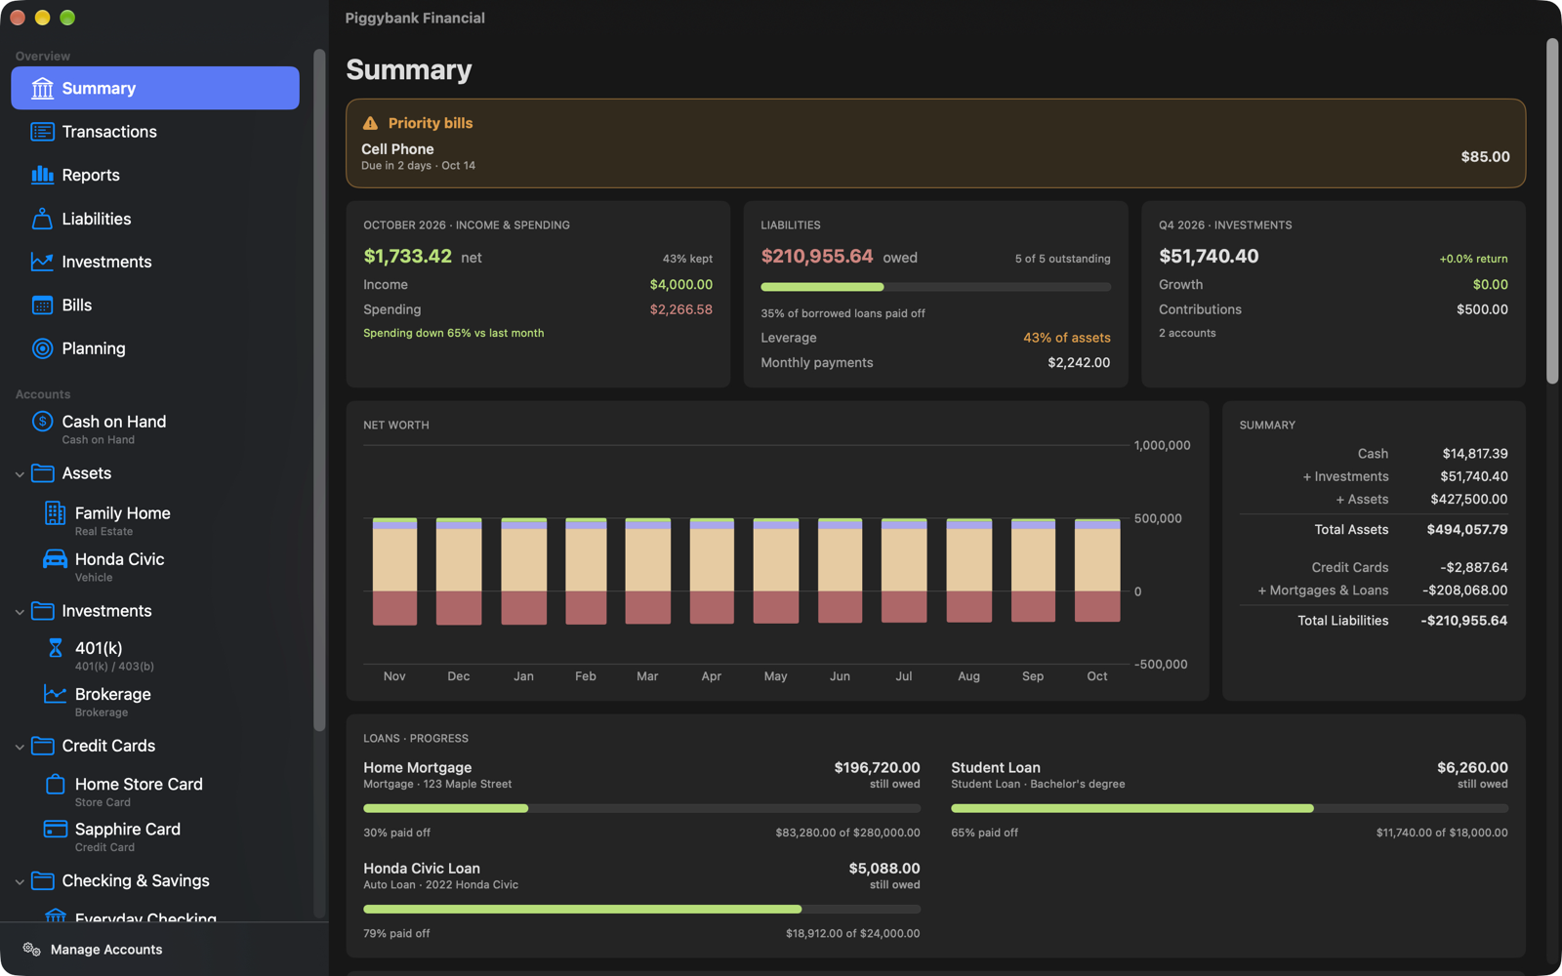Click the Total Assets value $494,057.79
1562x976 pixels.
1466,530
